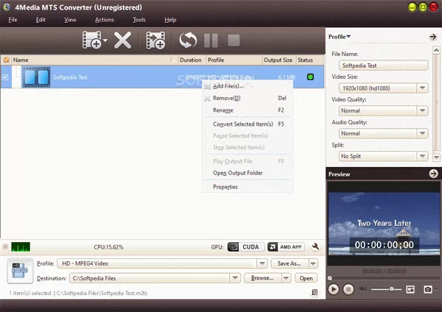
Task: Expand the Profile panel title dropdown
Action: tap(340, 37)
